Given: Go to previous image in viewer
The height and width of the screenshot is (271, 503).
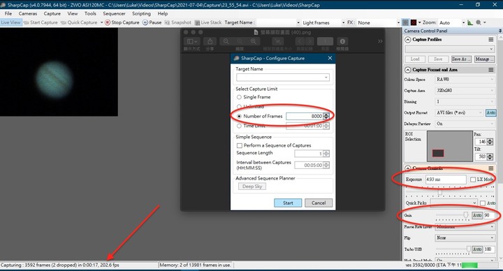Looking at the screenshot, I should coord(300,41).
